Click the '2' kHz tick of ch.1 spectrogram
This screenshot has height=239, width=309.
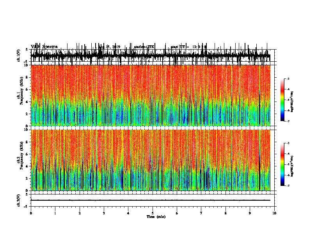(x=27, y=114)
